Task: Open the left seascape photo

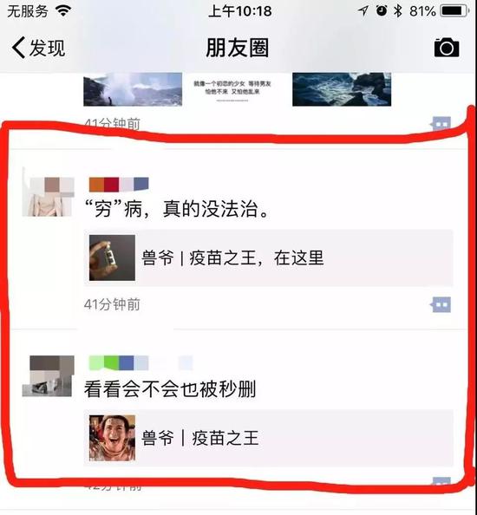Action: point(133,89)
